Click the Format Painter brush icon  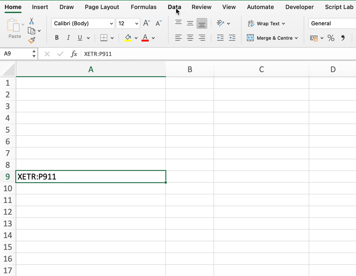click(x=32, y=40)
